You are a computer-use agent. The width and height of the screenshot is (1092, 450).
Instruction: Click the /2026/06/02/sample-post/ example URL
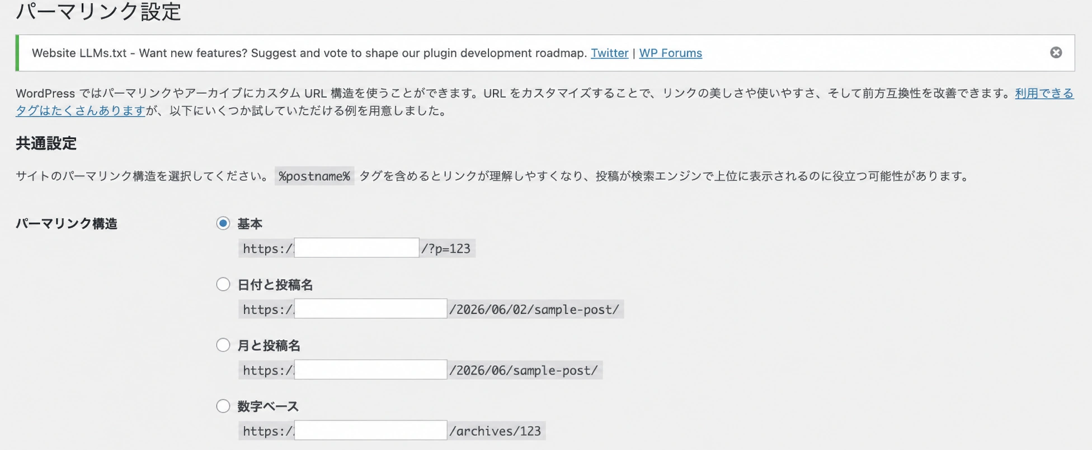click(534, 309)
